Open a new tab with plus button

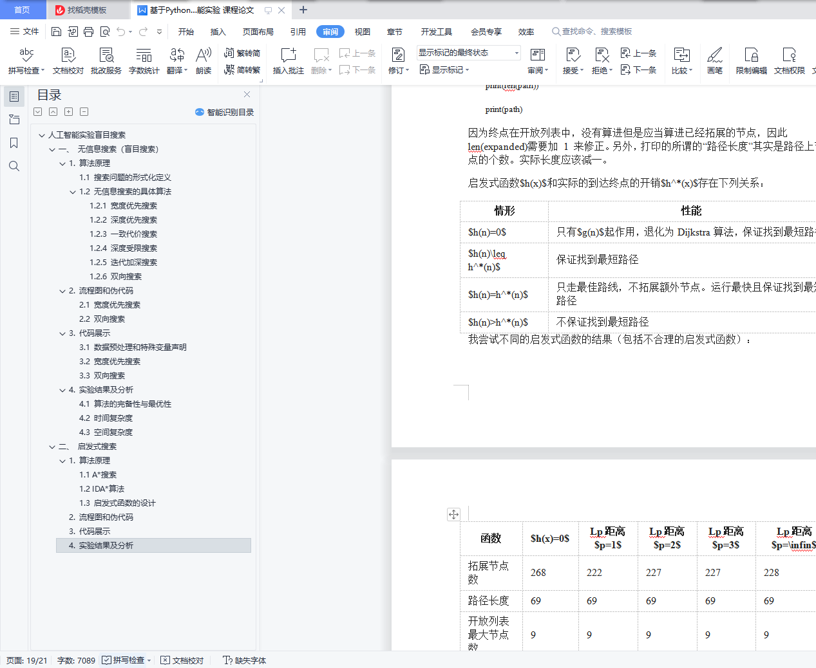click(303, 10)
